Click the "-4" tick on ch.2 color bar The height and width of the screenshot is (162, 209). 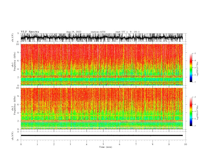194,104
